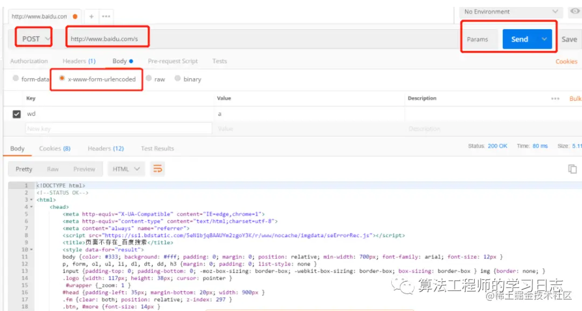582x311 pixels.
Task: Click the Send button
Action: pyautogui.click(x=519, y=39)
